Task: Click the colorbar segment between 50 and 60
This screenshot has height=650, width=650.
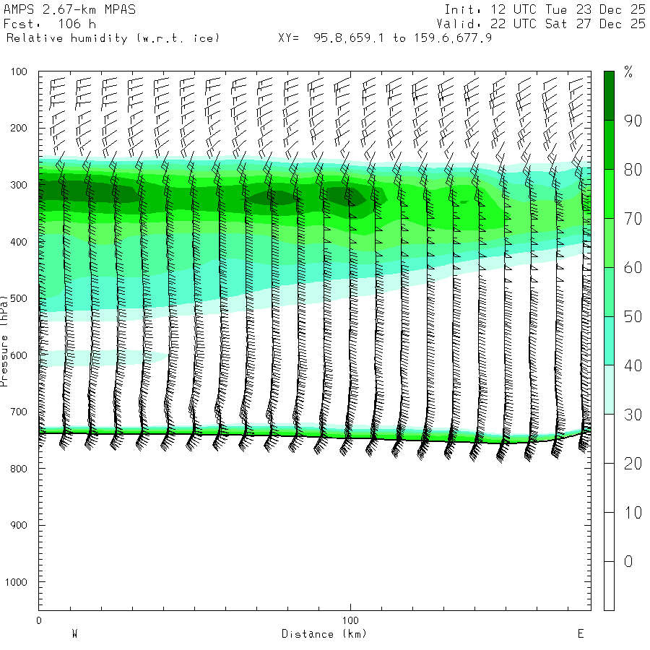Action: coord(609,292)
